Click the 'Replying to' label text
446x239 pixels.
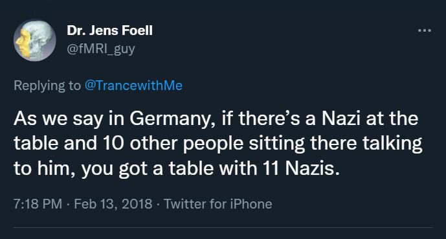point(47,85)
